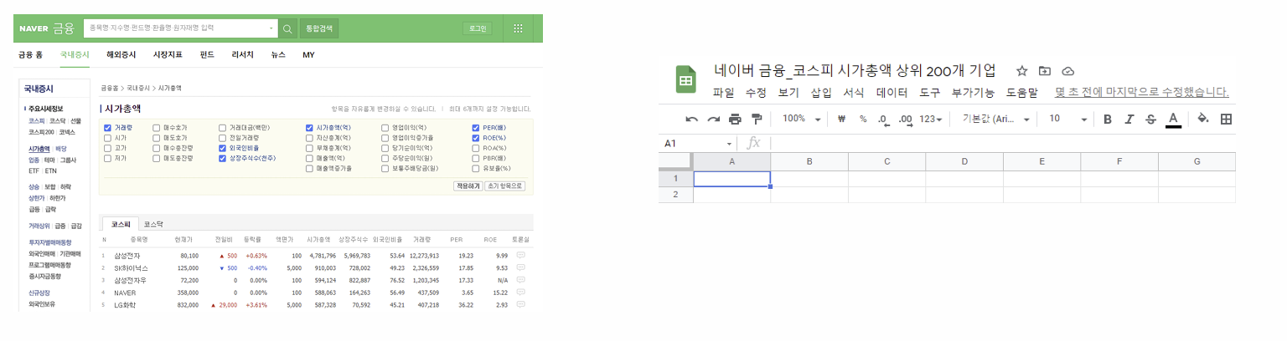Go to 리서치 navigation tab
This screenshot has height=341, width=1287.
click(243, 54)
